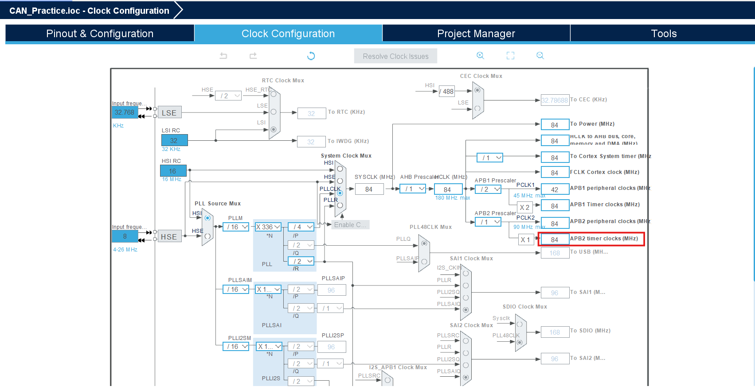Image resolution: width=755 pixels, height=390 pixels.
Task: Select PLLSAIP in the PLL48CLK Mux
Action: (424, 262)
